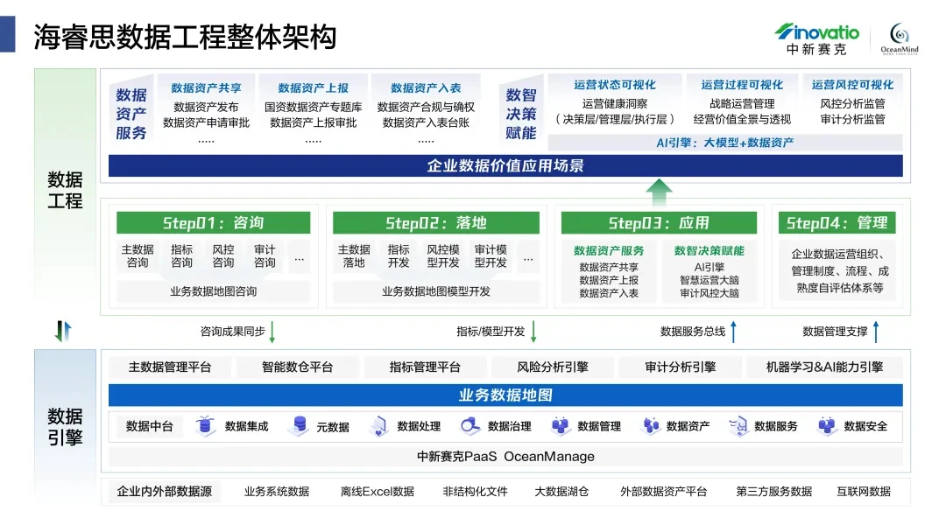This screenshot has width=946, height=532.
Task: Click the 指标咨询 box
Action: click(181, 256)
